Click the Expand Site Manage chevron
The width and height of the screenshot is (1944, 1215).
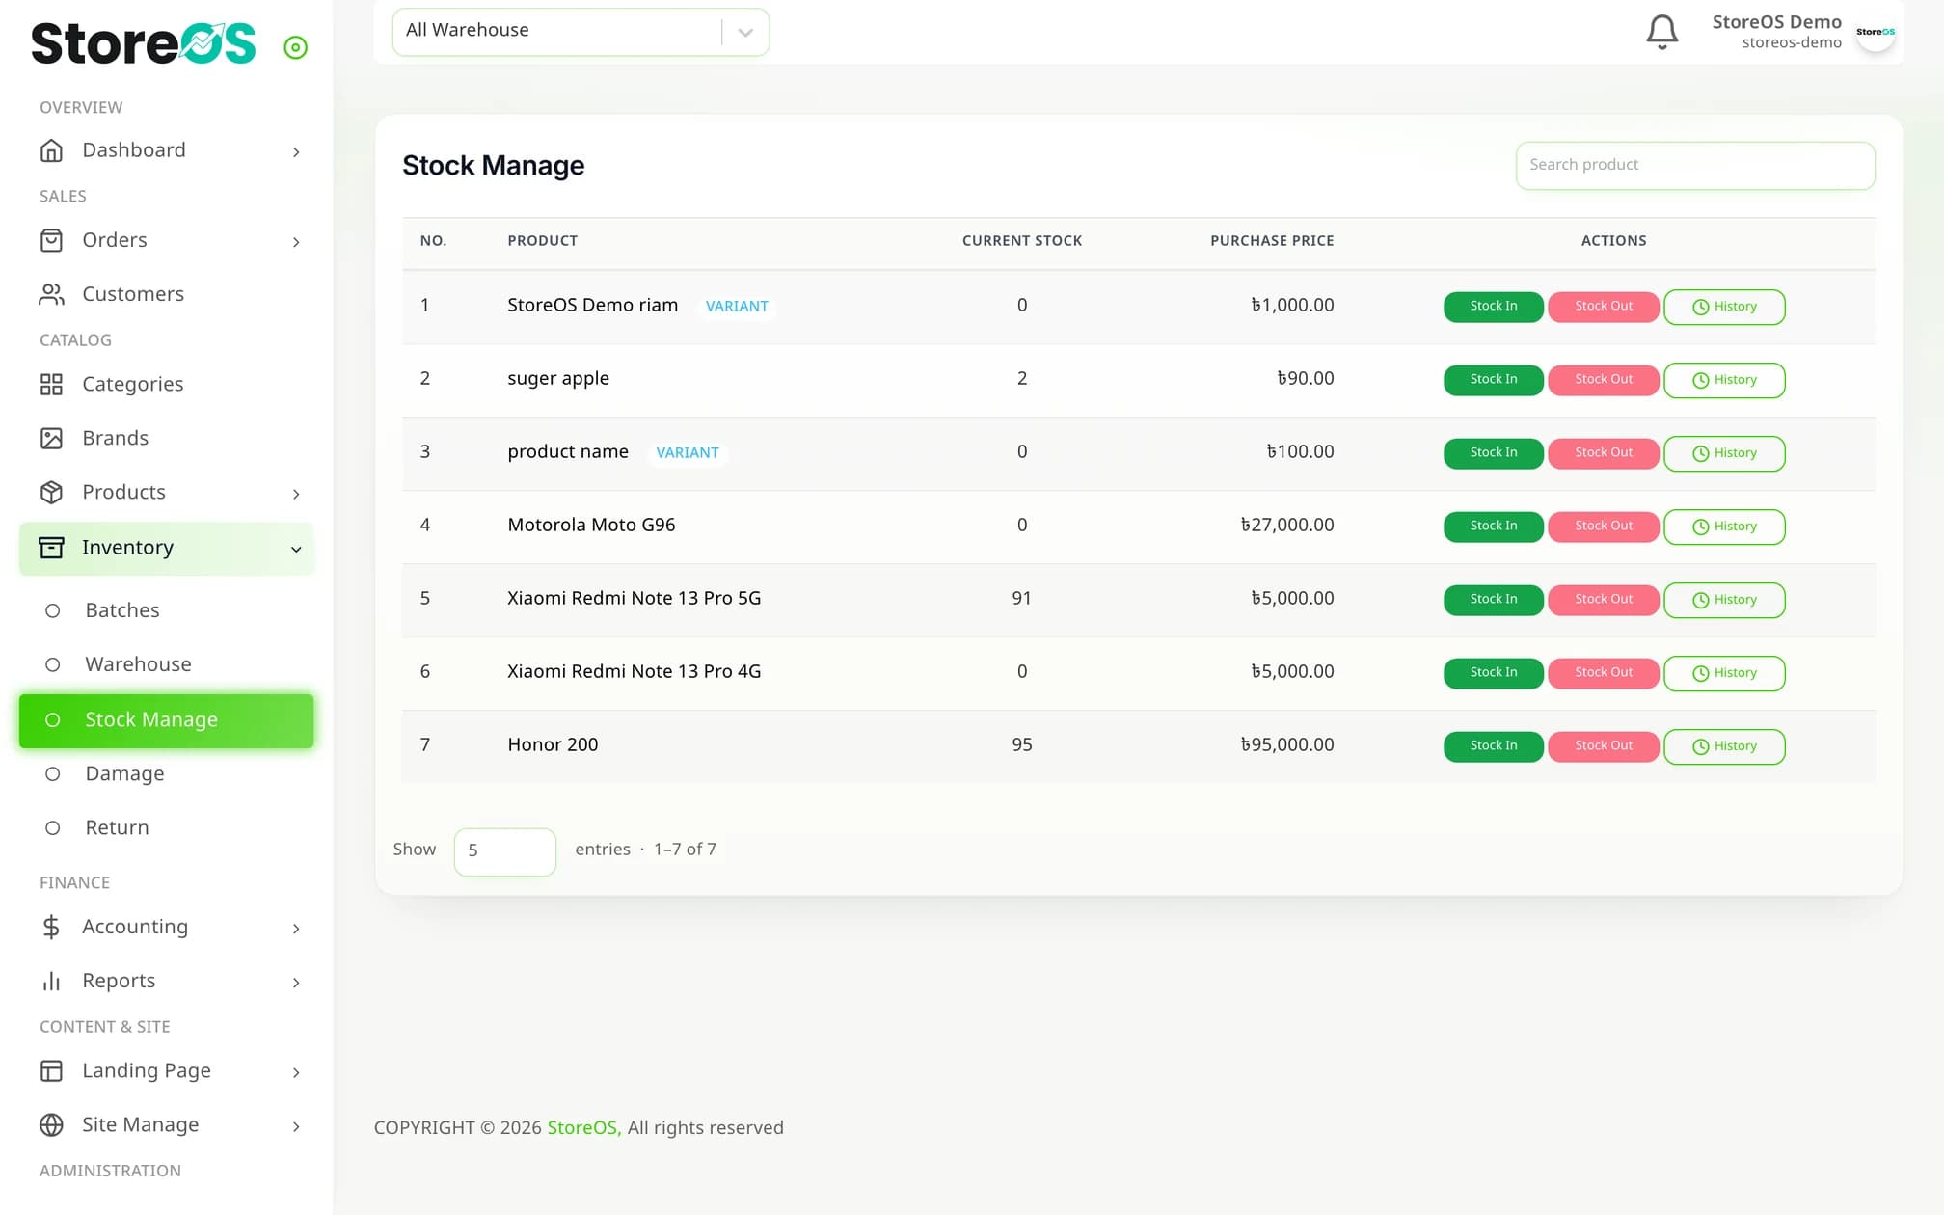(x=296, y=1127)
